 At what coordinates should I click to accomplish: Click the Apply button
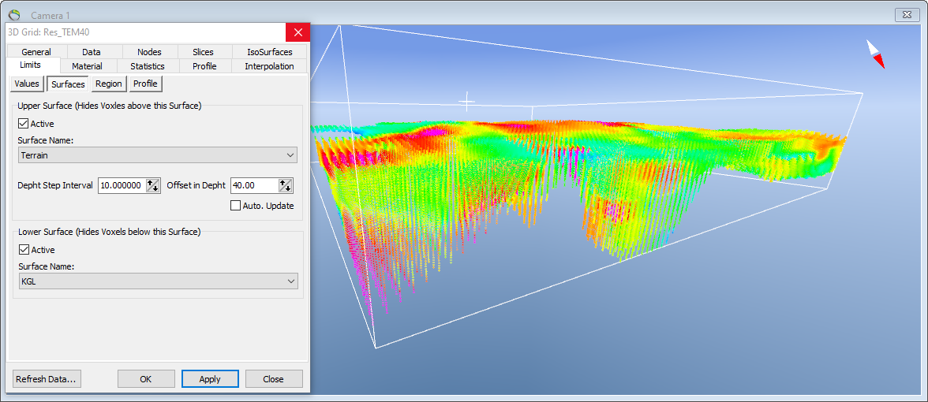pyautogui.click(x=210, y=379)
